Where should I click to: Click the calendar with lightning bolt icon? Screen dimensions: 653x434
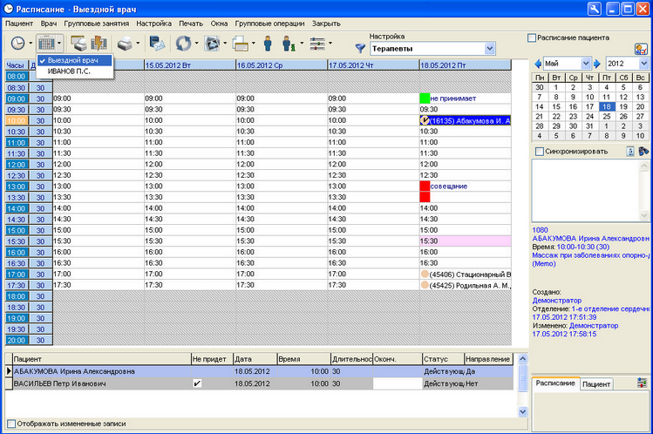[x=99, y=44]
